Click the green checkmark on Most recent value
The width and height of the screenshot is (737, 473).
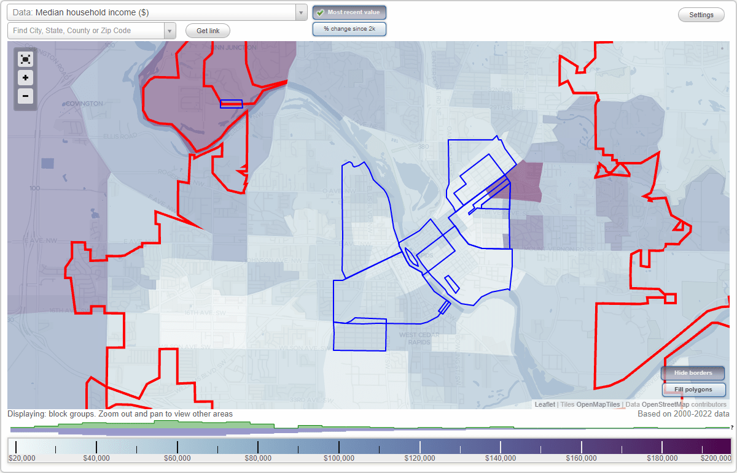click(x=321, y=12)
